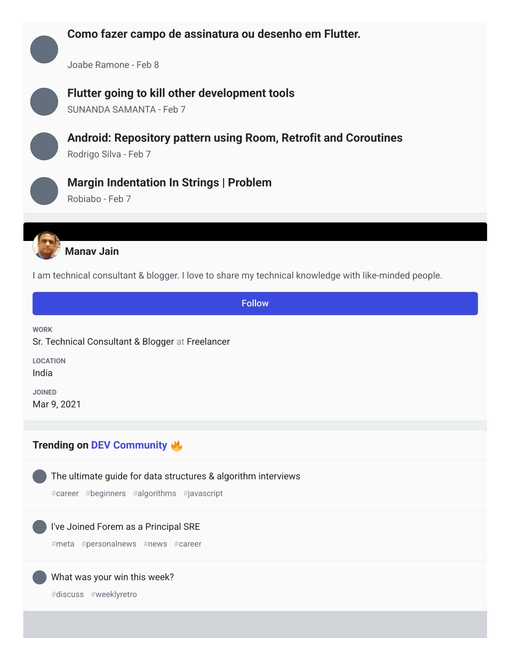The width and height of the screenshot is (510, 661).
Task: Click avatar beside Android Repository pattern post
Action: coord(44,146)
